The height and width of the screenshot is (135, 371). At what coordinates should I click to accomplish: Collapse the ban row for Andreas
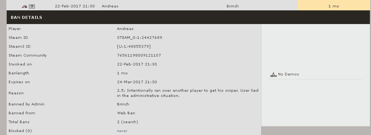click(188, 6)
